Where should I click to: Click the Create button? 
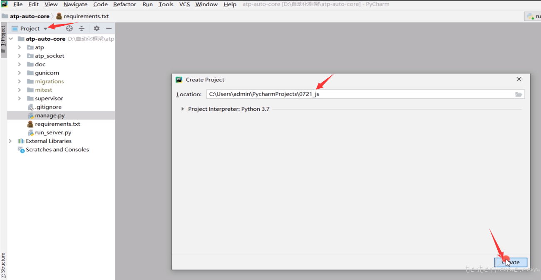(x=511, y=262)
